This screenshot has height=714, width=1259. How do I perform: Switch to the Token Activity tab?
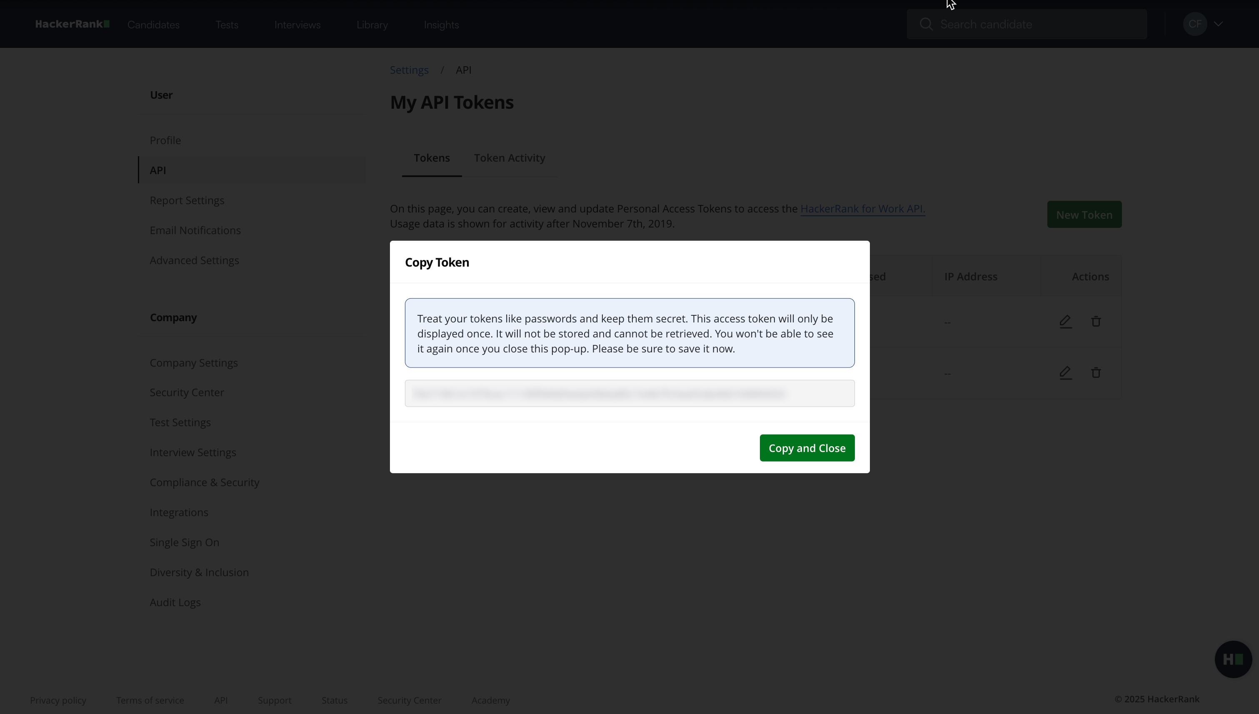509,158
